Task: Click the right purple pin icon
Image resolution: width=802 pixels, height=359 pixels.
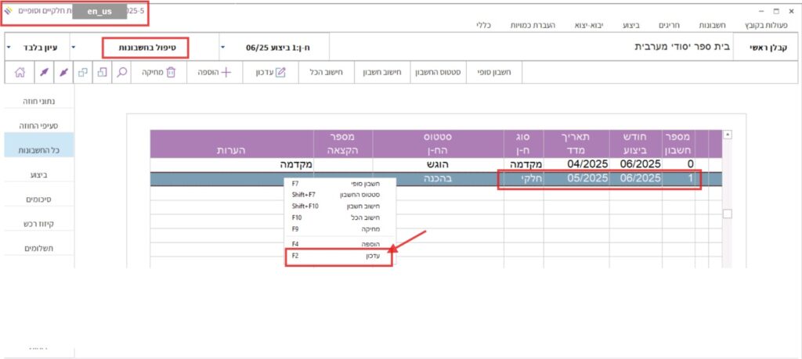Action: 63,72
